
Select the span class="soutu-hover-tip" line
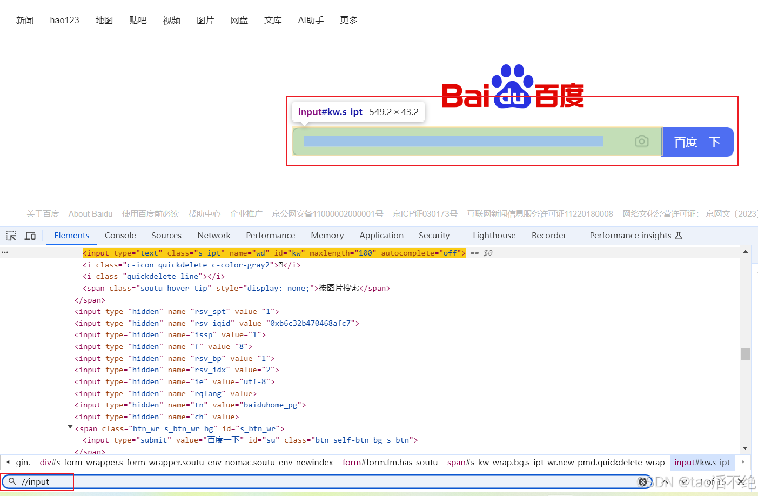tap(236, 288)
